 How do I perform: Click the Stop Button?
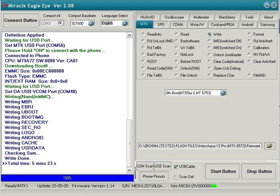258,171
